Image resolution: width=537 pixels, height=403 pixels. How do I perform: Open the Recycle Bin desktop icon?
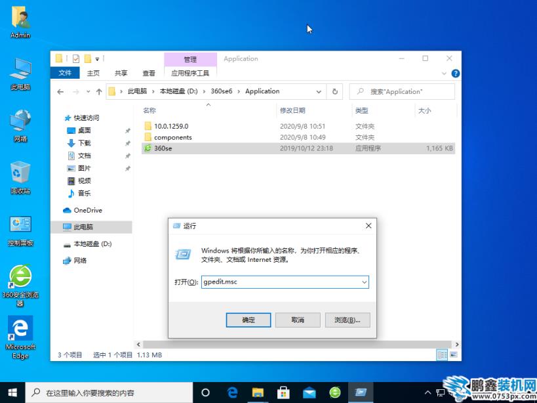coord(20,173)
